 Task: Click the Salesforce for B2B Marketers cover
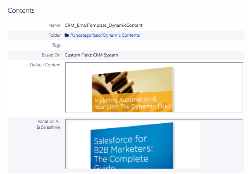132,146
